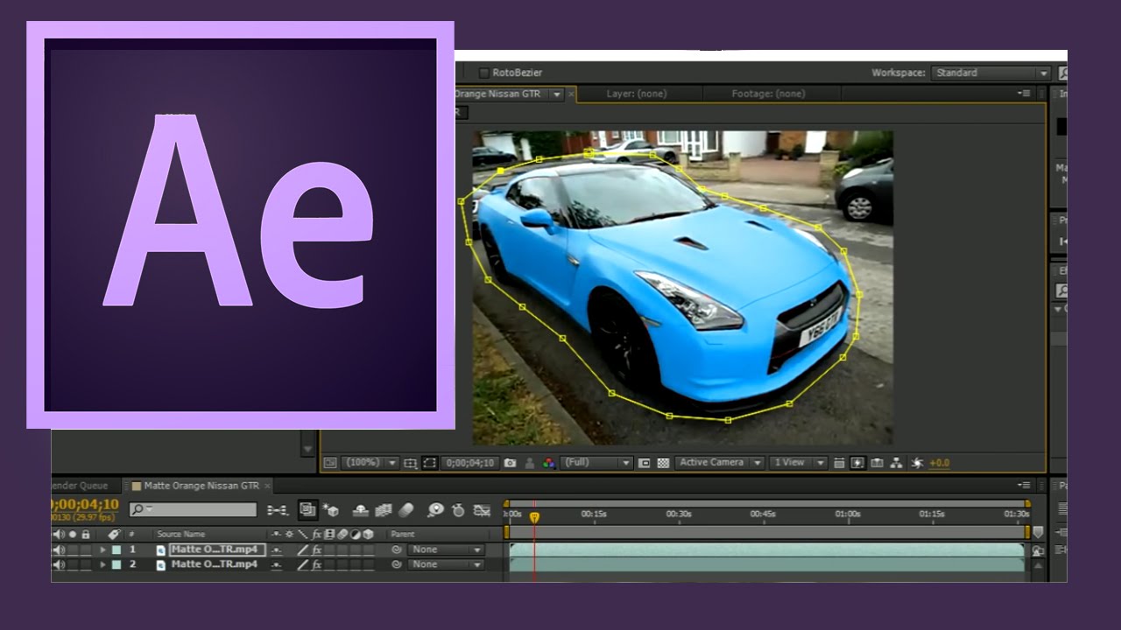The height and width of the screenshot is (630, 1121).
Task: Toggle region of interest button
Action: [x=645, y=463]
